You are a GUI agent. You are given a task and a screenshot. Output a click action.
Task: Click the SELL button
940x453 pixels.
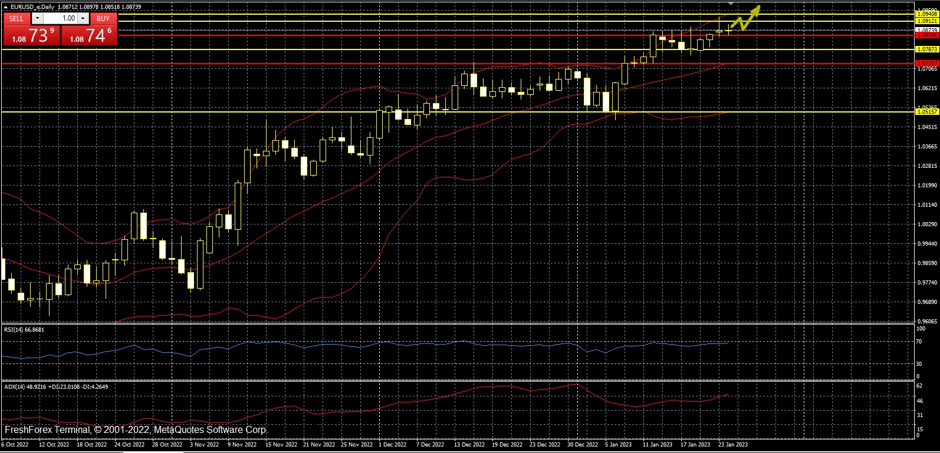coord(17,18)
